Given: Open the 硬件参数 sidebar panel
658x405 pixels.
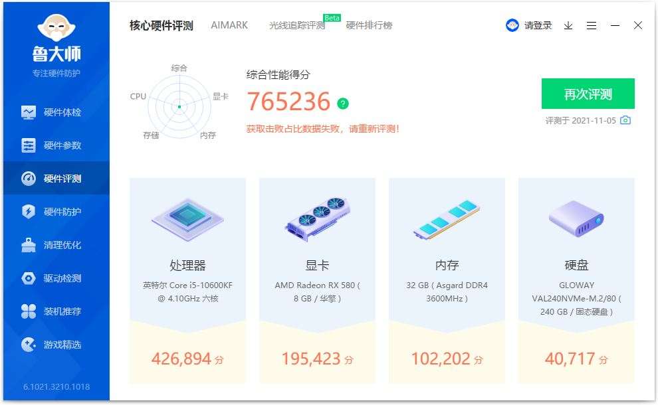Looking at the screenshot, I should (x=56, y=145).
